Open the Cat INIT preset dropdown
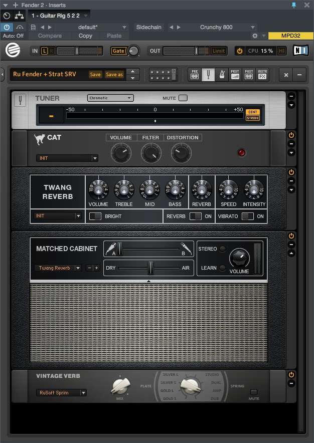 [x=67, y=158]
